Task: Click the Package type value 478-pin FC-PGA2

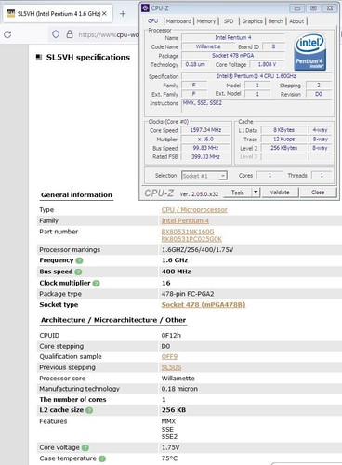Action: point(188,294)
